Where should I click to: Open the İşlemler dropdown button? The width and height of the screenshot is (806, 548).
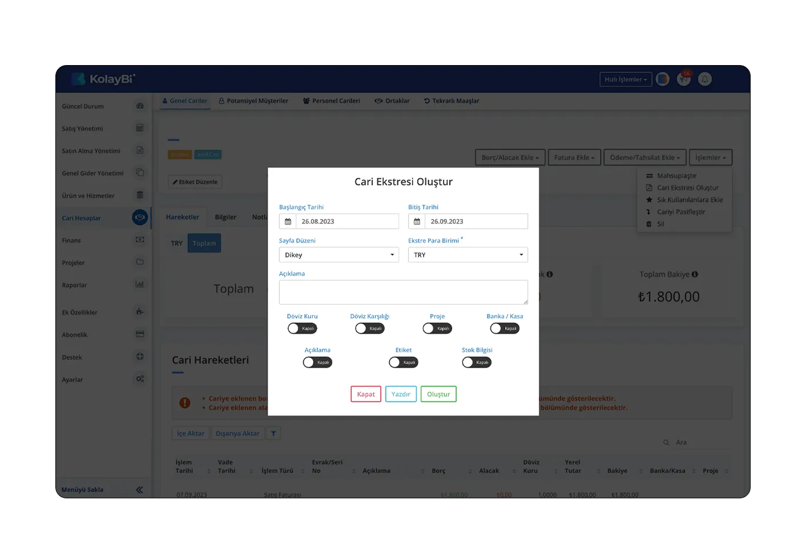pos(711,158)
